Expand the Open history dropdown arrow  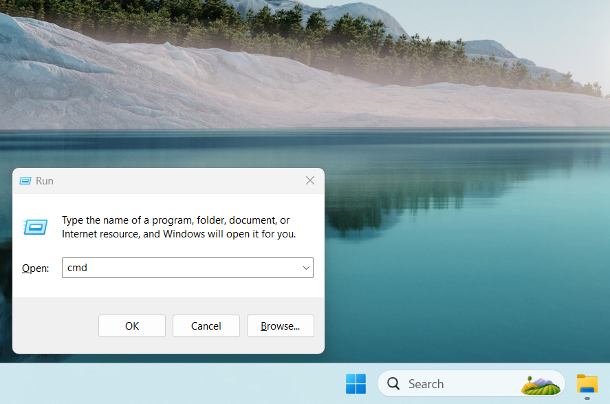point(306,268)
